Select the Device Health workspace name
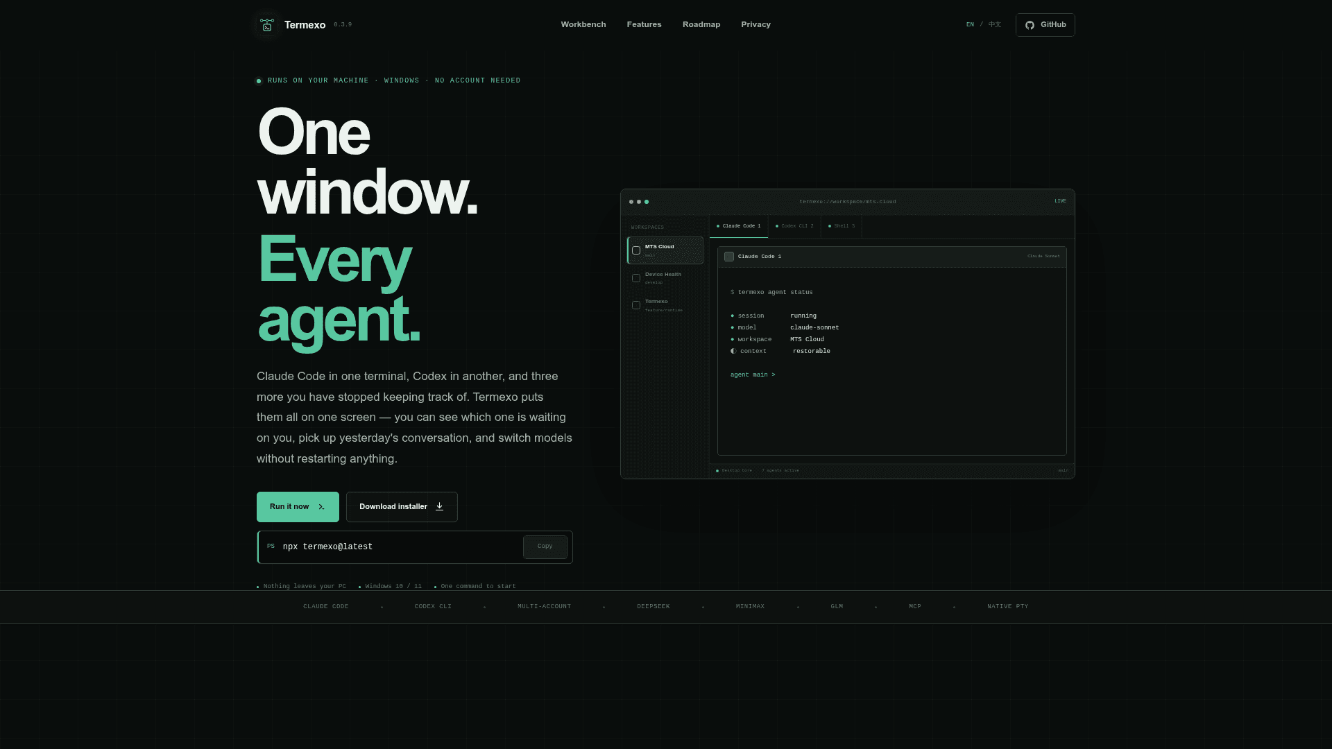 click(663, 274)
